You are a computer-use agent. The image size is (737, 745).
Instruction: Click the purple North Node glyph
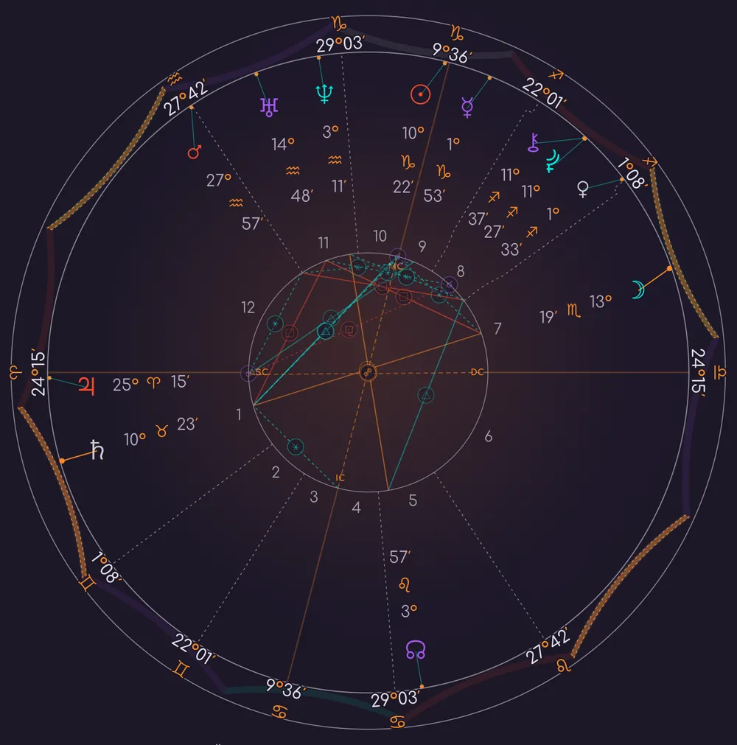pyautogui.click(x=416, y=649)
